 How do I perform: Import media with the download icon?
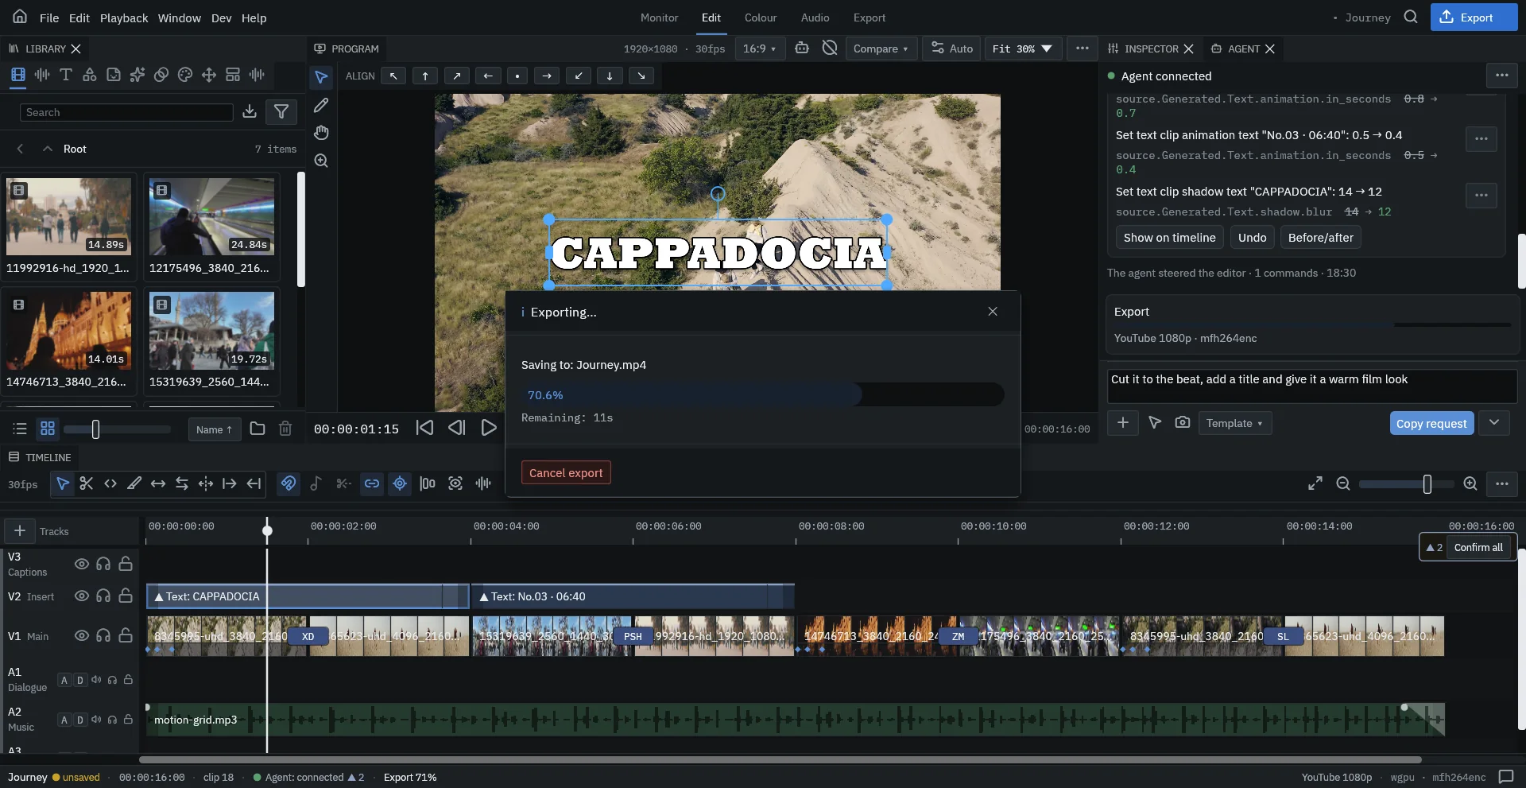pos(250,112)
